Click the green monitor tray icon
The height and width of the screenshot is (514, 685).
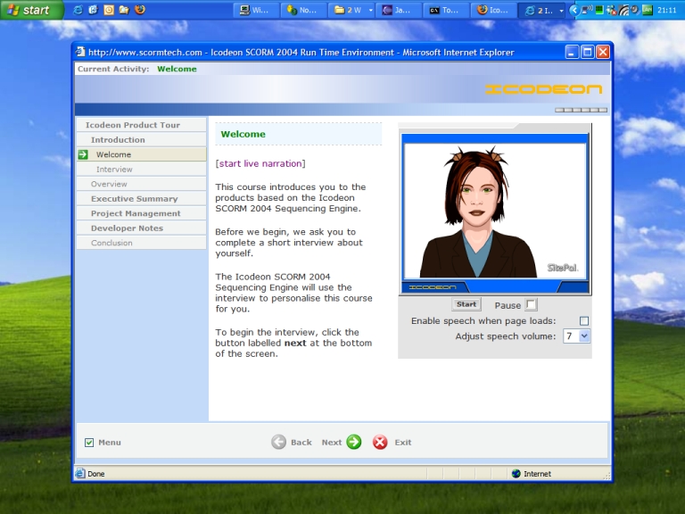(x=599, y=10)
